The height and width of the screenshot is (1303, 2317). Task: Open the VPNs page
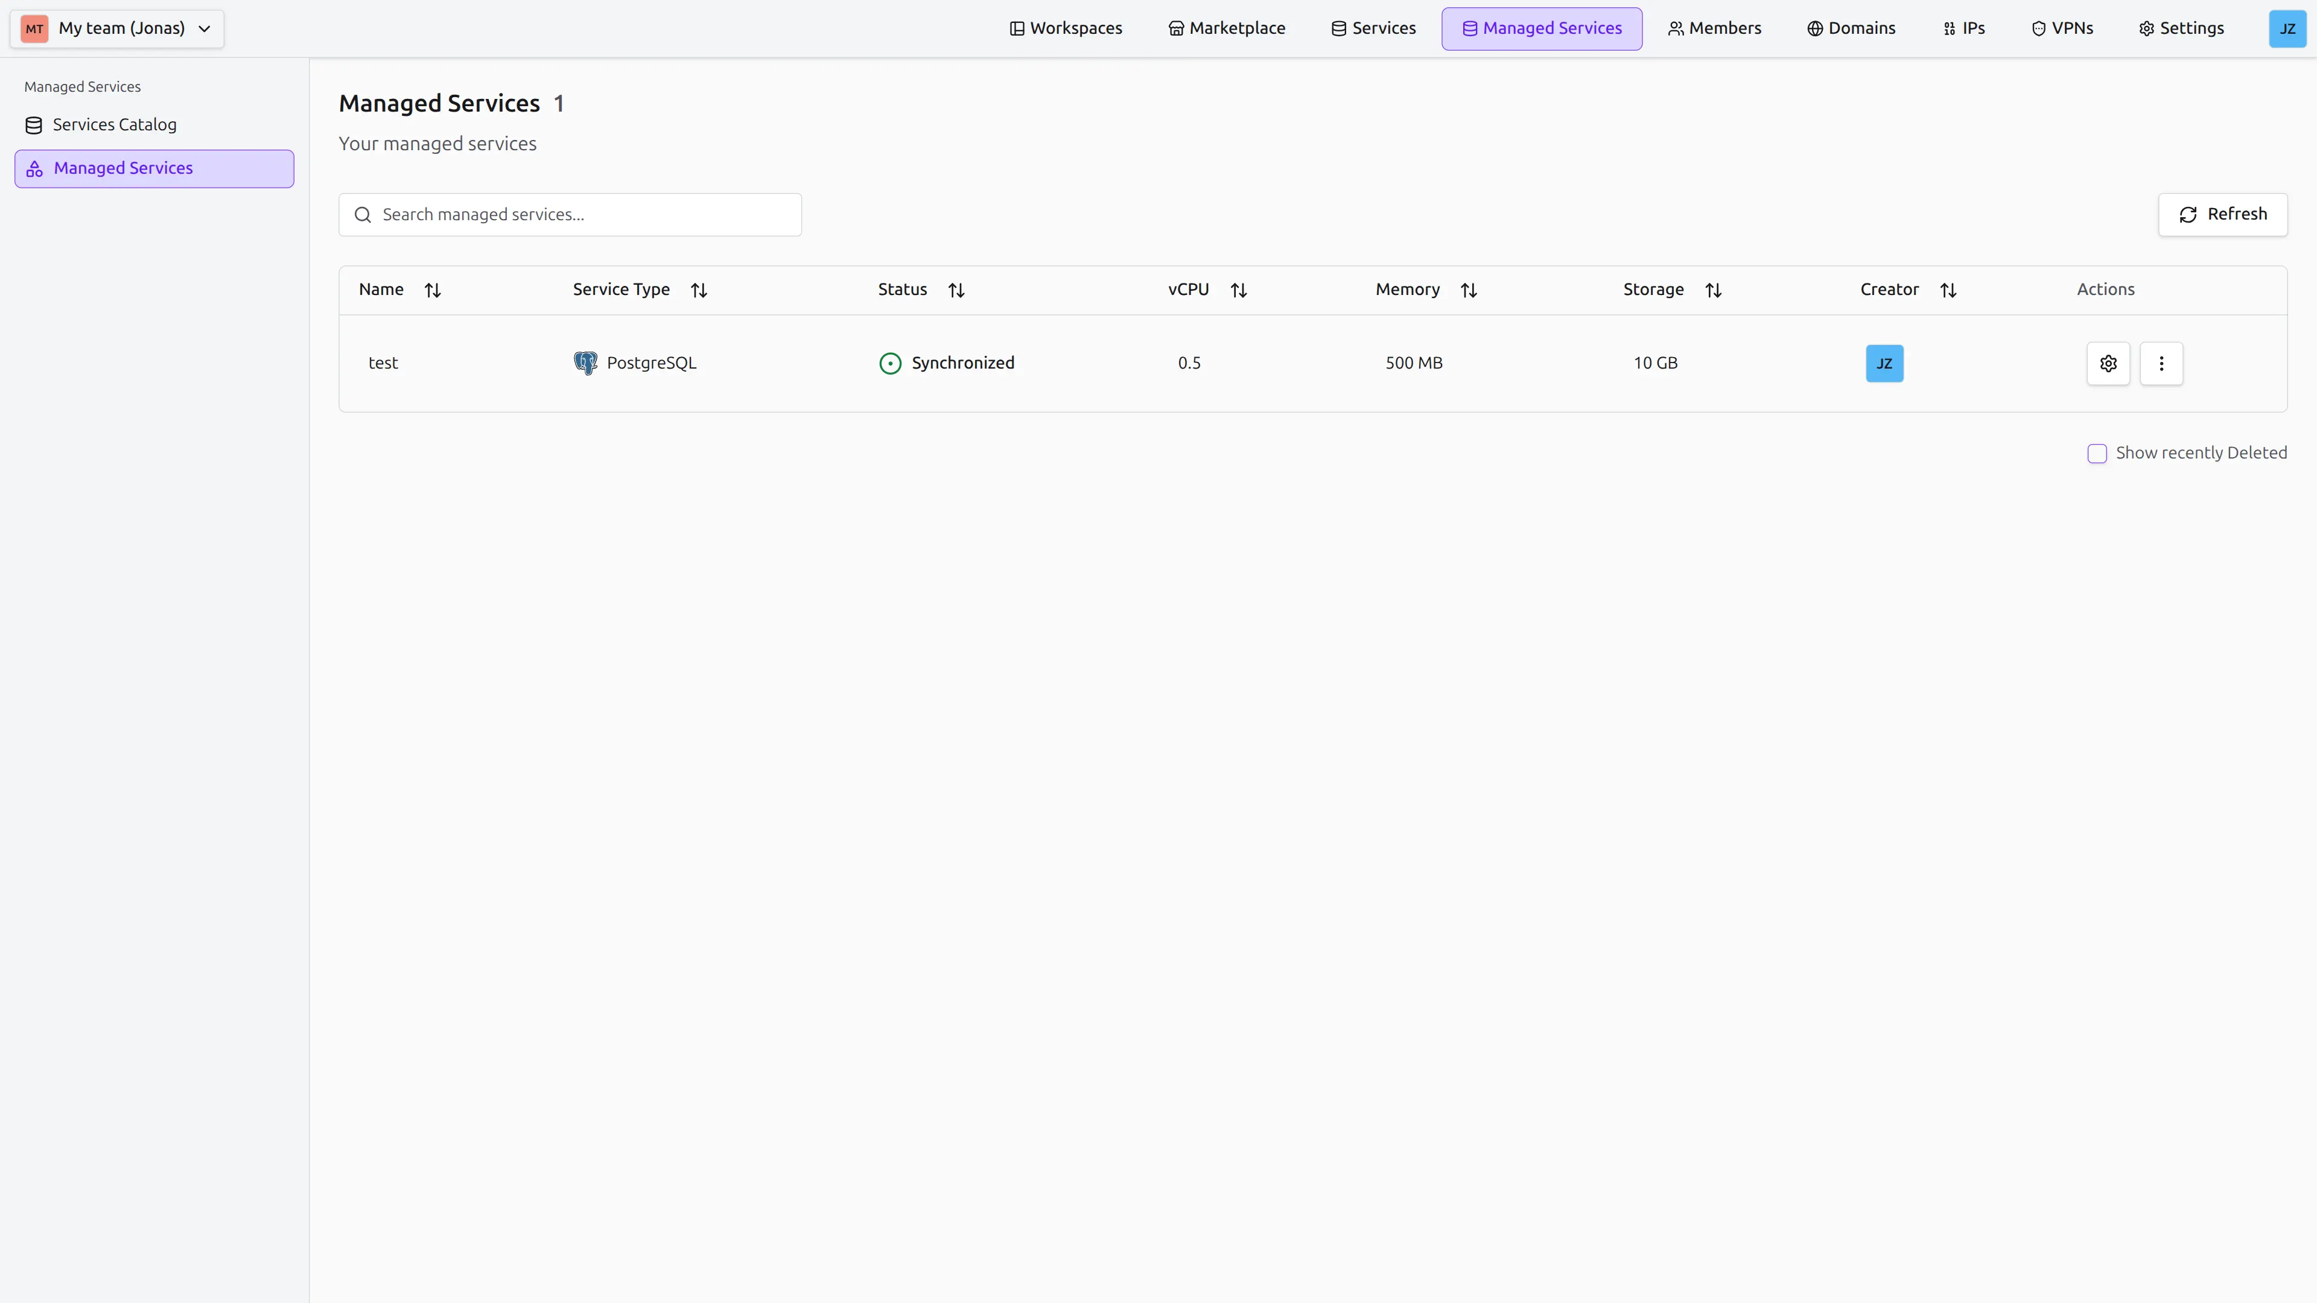pos(2062,28)
